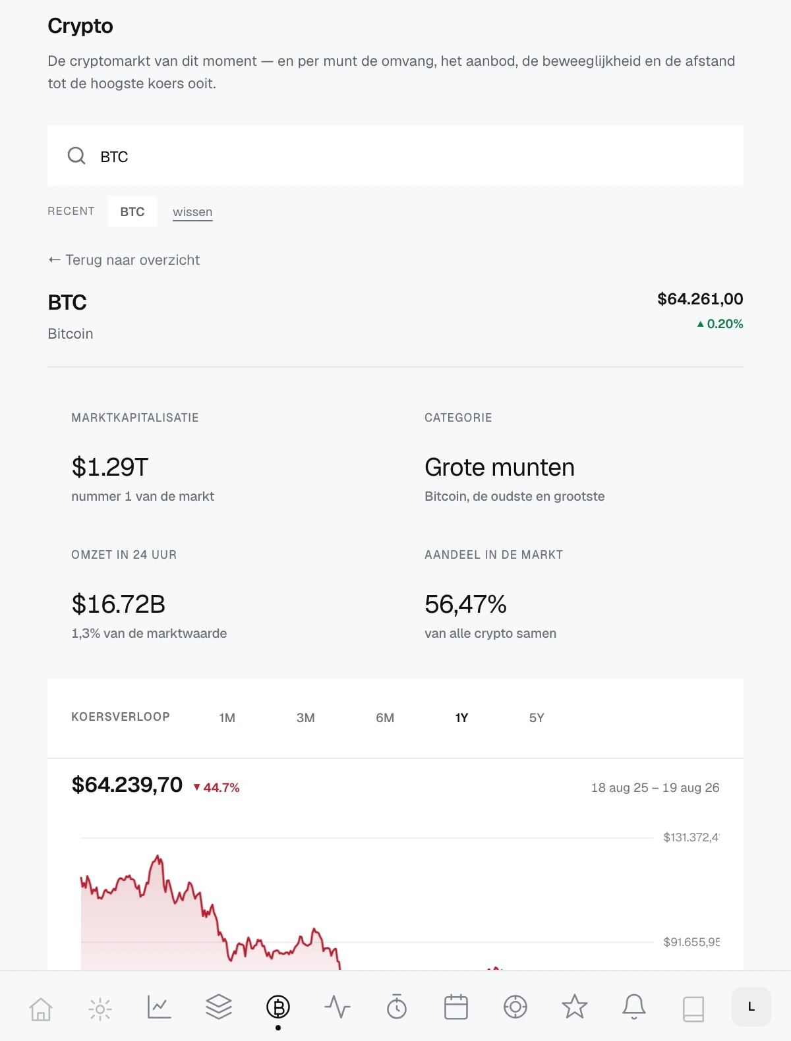791x1041 pixels.
Task: Select the recent BTC chip
Action: 132,211
